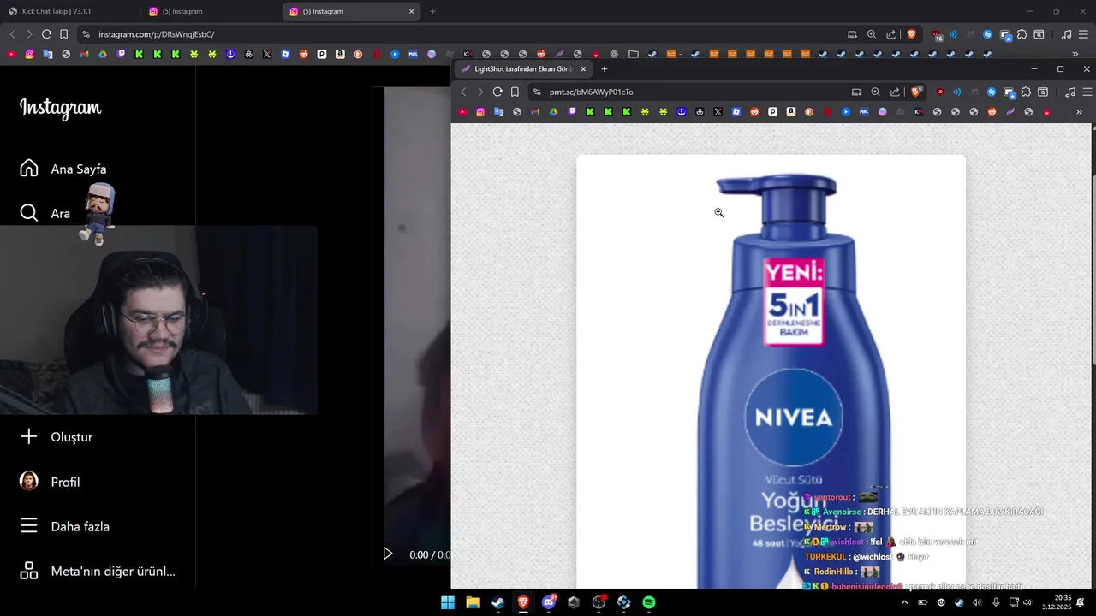Zoom control in prnt.sc window toolbar
Screen dimensions: 1096x616
tap(875, 92)
